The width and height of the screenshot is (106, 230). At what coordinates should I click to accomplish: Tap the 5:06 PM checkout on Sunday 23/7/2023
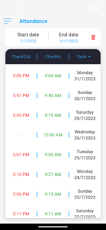pyautogui.click(x=21, y=194)
